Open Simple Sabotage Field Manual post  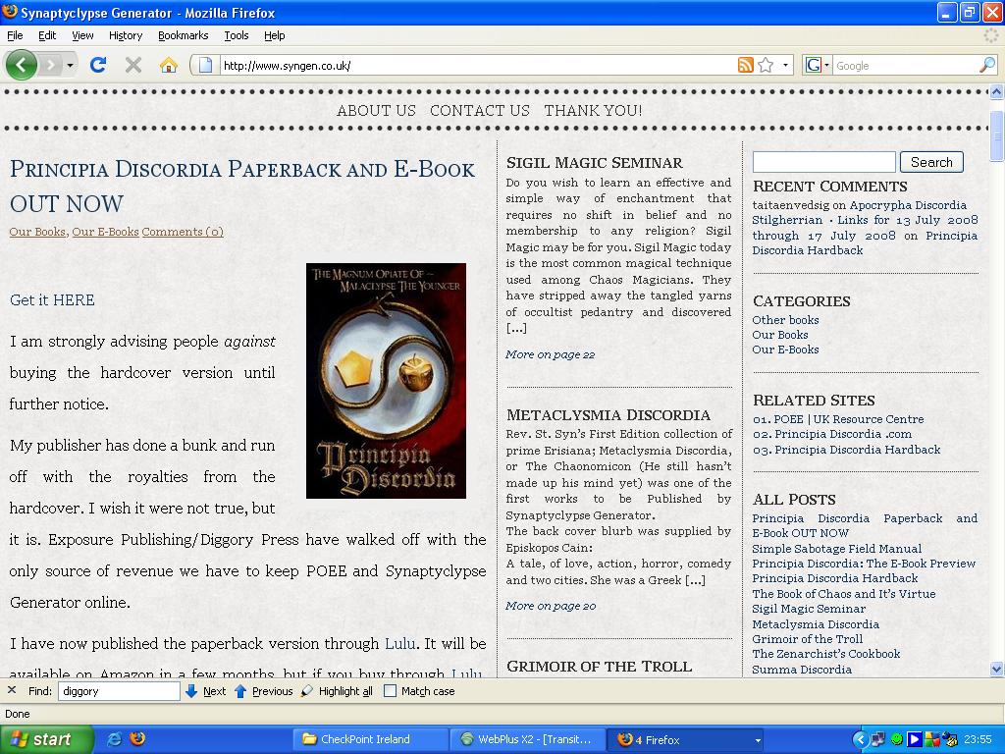[x=836, y=548]
